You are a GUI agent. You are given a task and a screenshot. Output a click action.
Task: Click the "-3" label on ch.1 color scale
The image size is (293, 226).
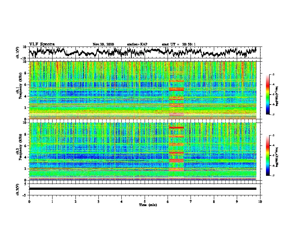click(x=273, y=74)
